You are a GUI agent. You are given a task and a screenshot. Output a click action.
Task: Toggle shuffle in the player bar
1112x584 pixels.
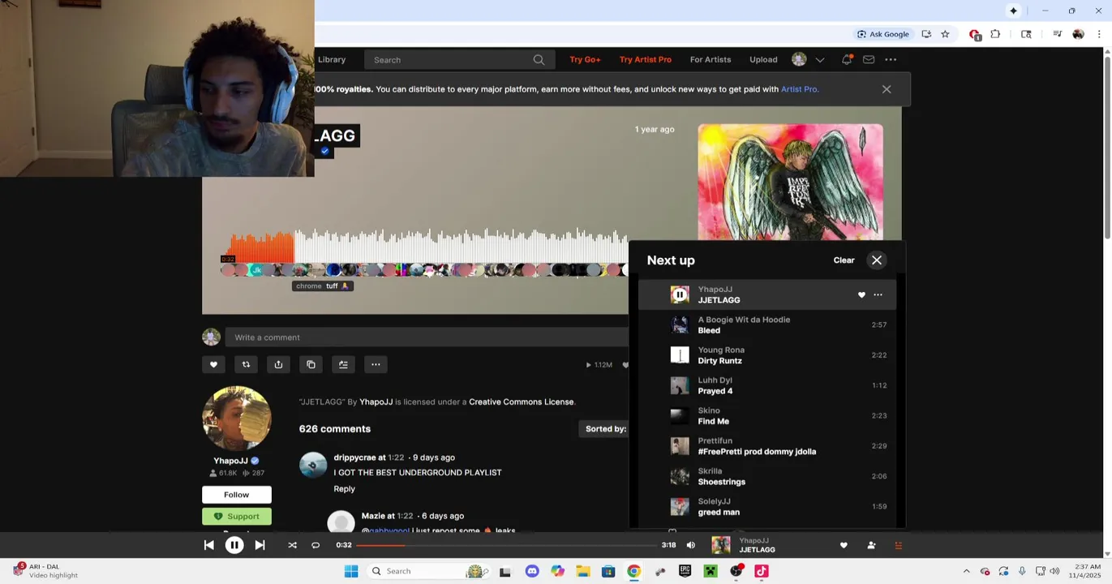(x=292, y=545)
